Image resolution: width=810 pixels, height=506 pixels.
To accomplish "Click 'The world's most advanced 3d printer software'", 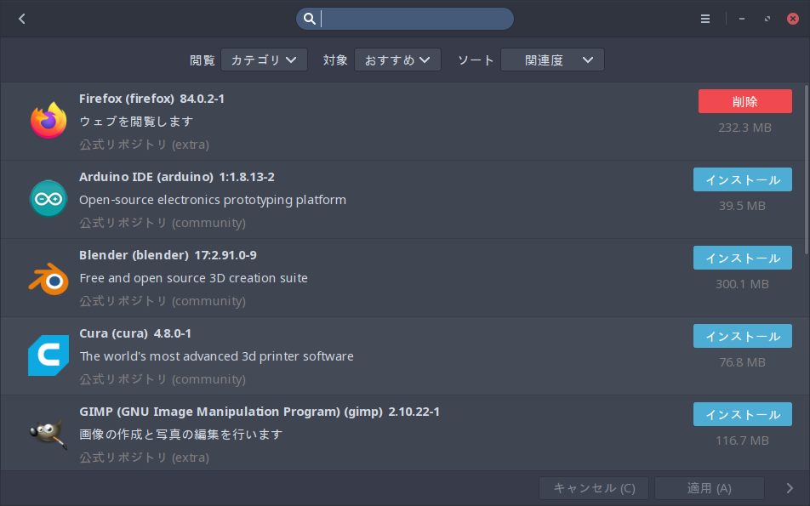I will [x=216, y=356].
